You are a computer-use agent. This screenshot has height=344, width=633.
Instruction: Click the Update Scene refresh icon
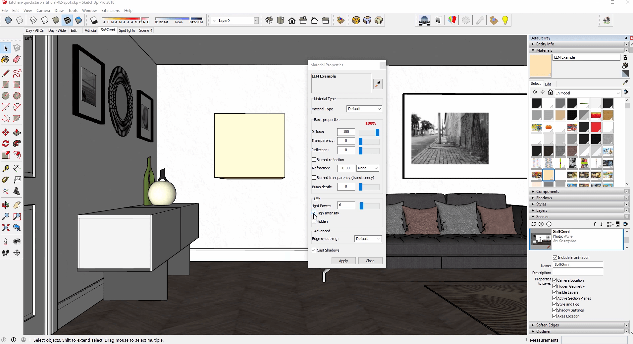coord(533,224)
